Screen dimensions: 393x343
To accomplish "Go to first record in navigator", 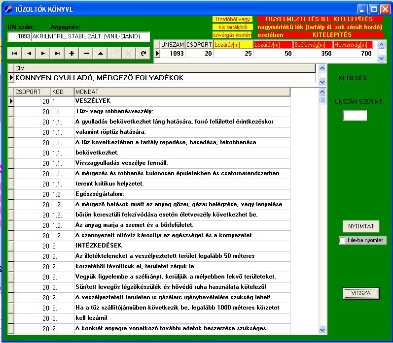I will click(15, 53).
